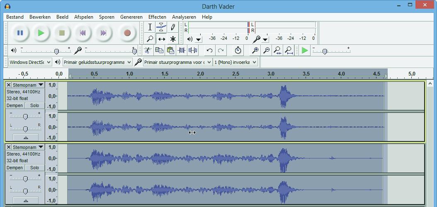The image size is (437, 207).
Task: Copy the selected audio
Action: click(x=159, y=51)
